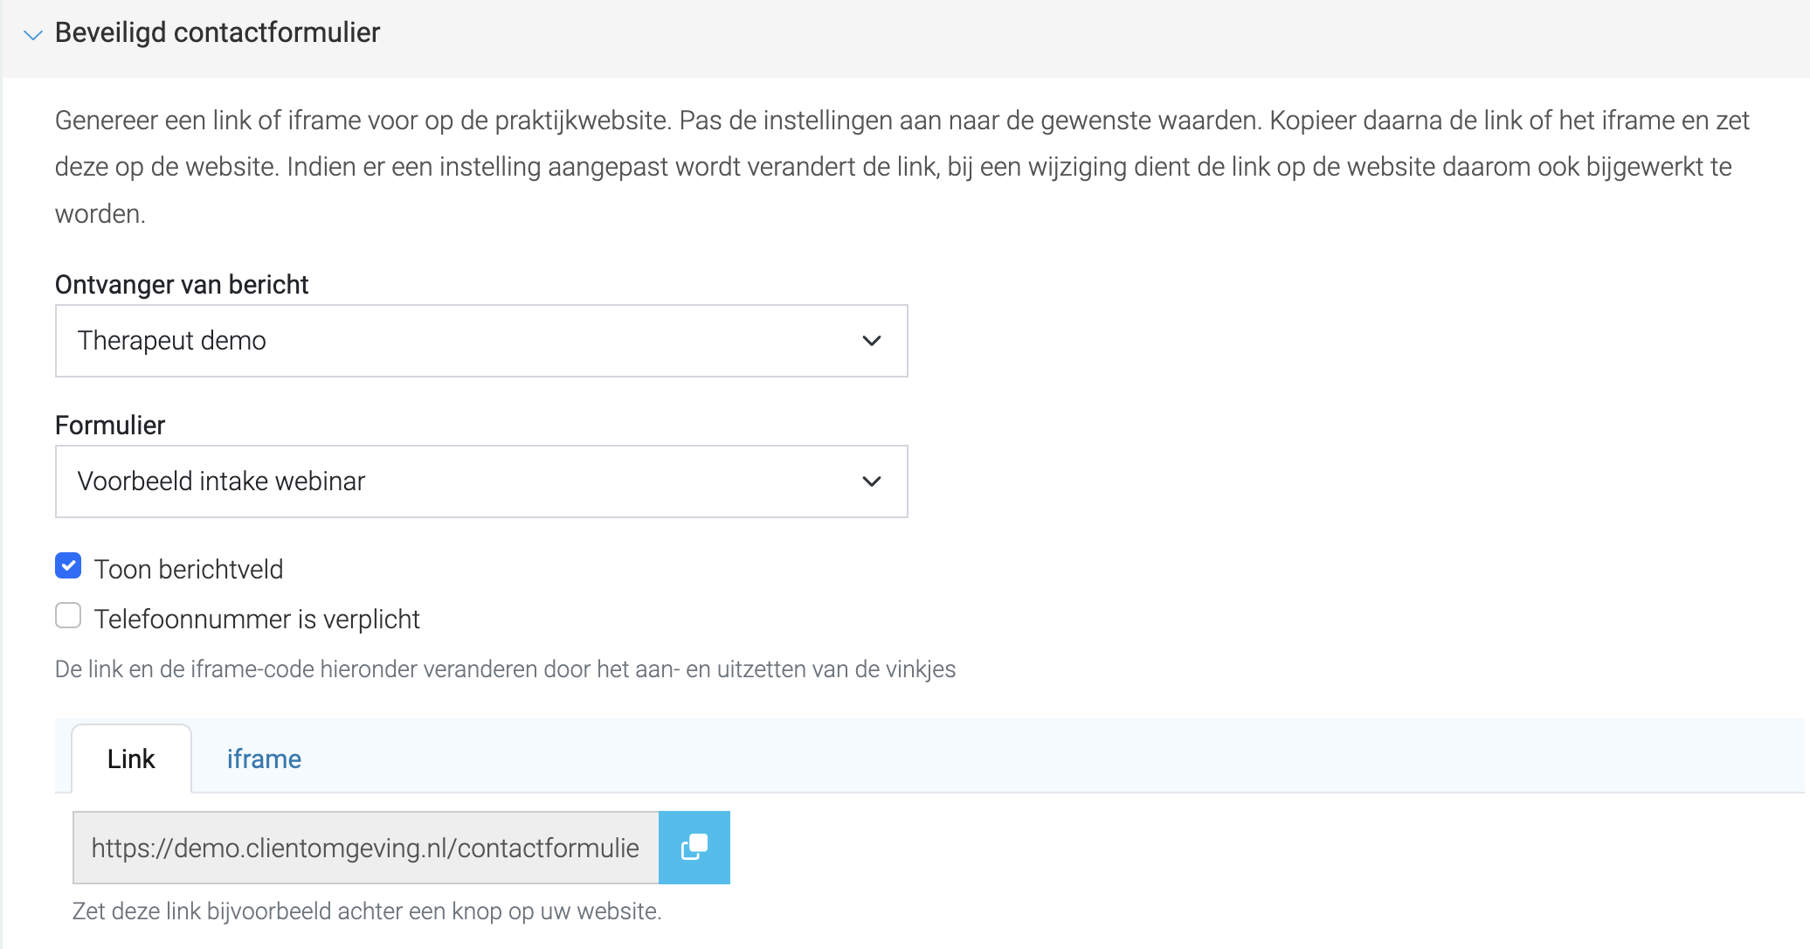Click the Therapeut demo selected value
1810x949 pixels.
(x=172, y=341)
